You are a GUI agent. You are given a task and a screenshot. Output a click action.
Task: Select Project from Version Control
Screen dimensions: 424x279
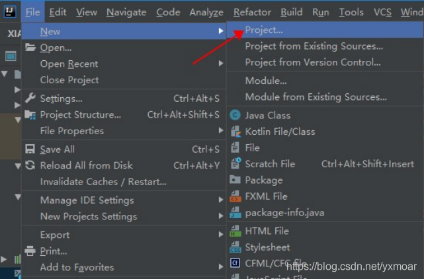tap(313, 62)
